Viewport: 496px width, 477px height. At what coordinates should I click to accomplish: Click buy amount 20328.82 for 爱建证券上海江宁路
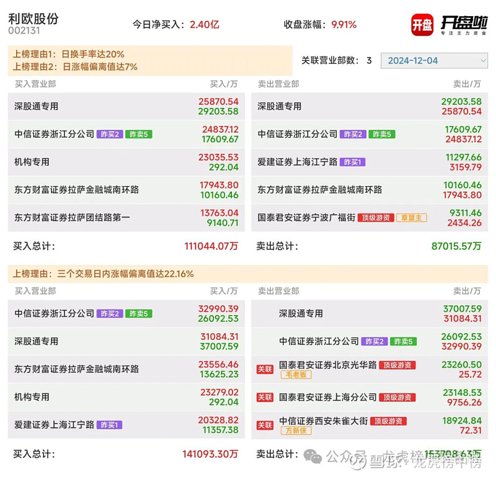tap(218, 421)
